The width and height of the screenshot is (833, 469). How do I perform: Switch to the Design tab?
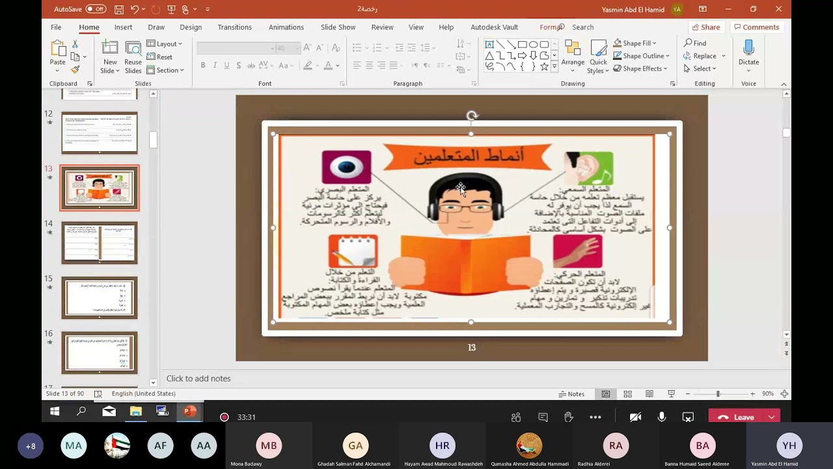tap(191, 27)
